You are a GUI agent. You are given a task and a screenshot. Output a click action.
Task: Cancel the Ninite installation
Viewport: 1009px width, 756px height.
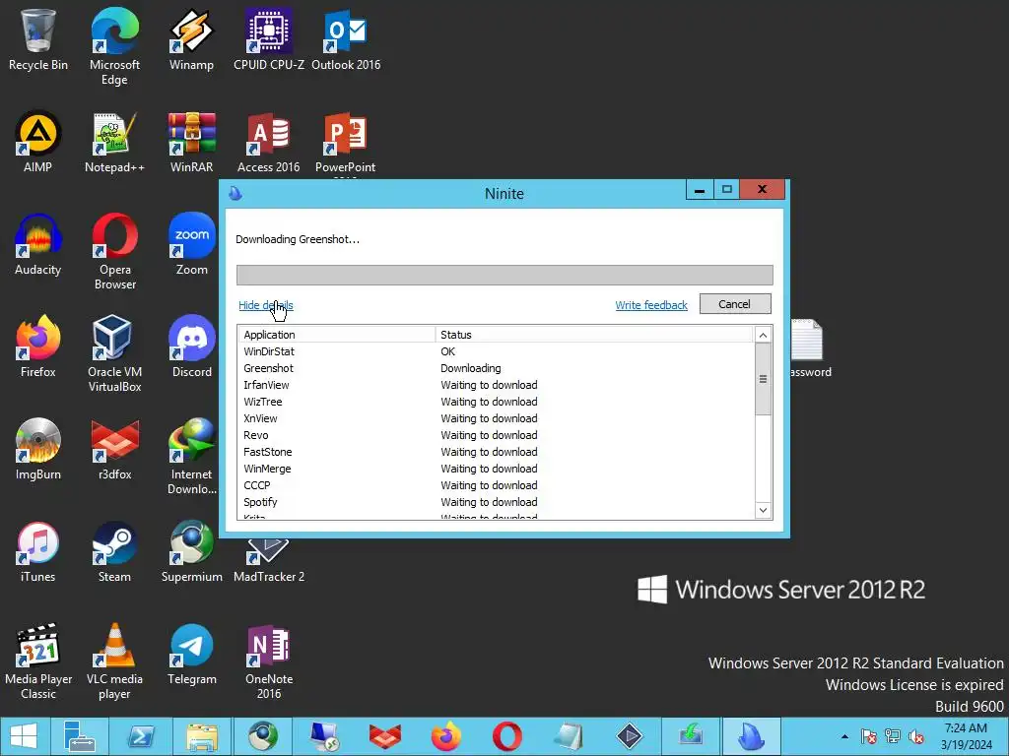click(x=735, y=304)
